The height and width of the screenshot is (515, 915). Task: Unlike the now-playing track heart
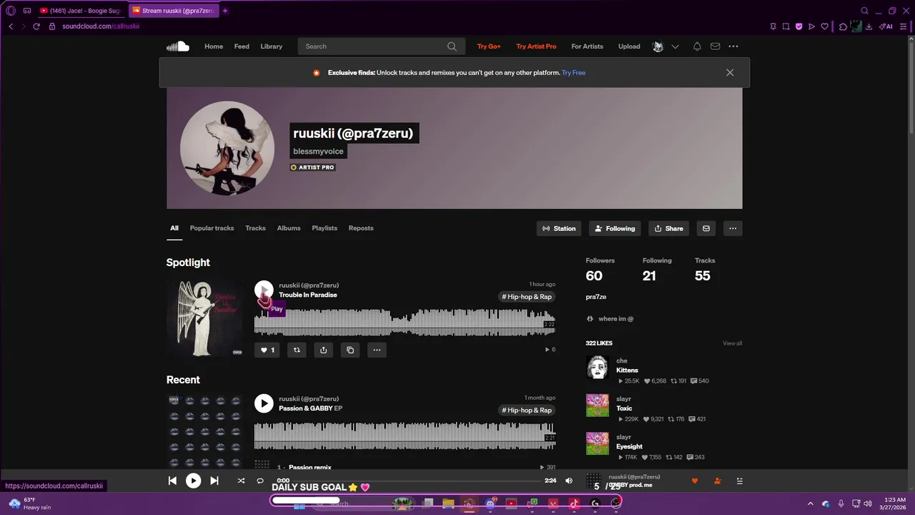[694, 481]
